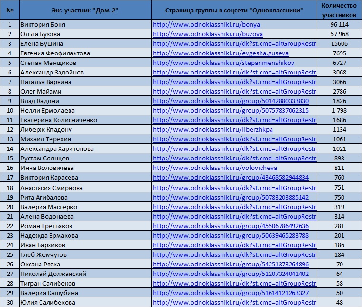Open the link in Олег Майами's row

234,91
